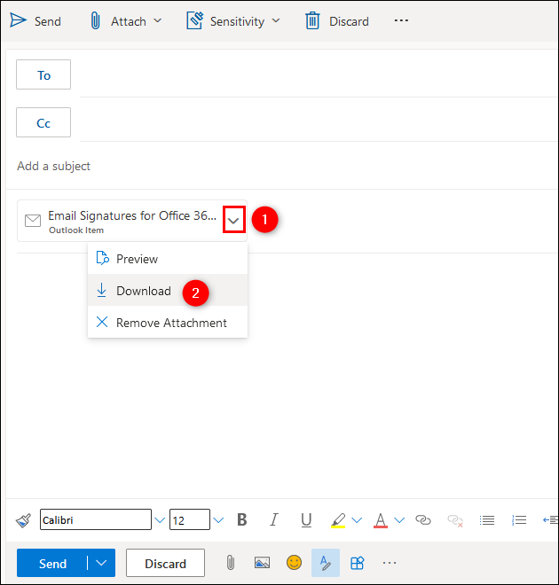Viewport: 559px width, 585px height.
Task: Open the font name dropdown arrow
Action: pyautogui.click(x=160, y=520)
